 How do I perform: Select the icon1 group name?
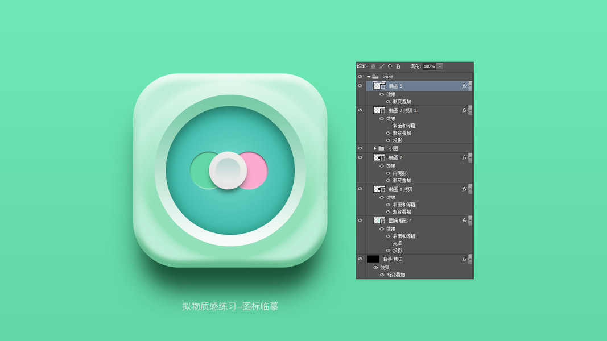[x=387, y=77]
